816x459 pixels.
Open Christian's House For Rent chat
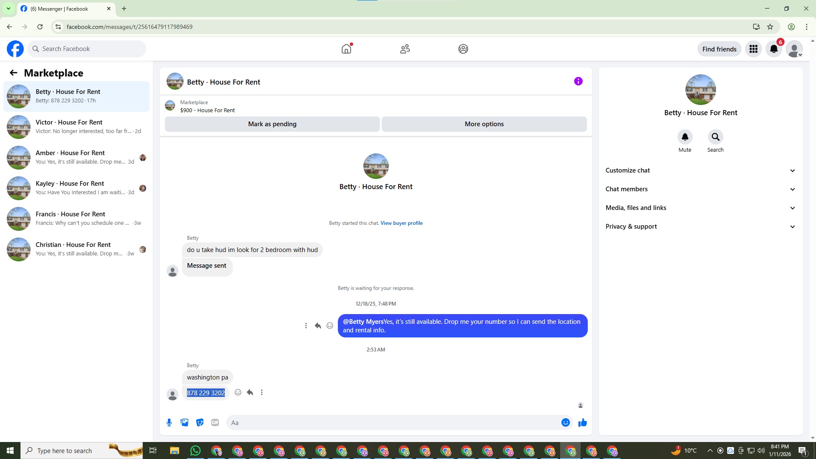pyautogui.click(x=76, y=249)
